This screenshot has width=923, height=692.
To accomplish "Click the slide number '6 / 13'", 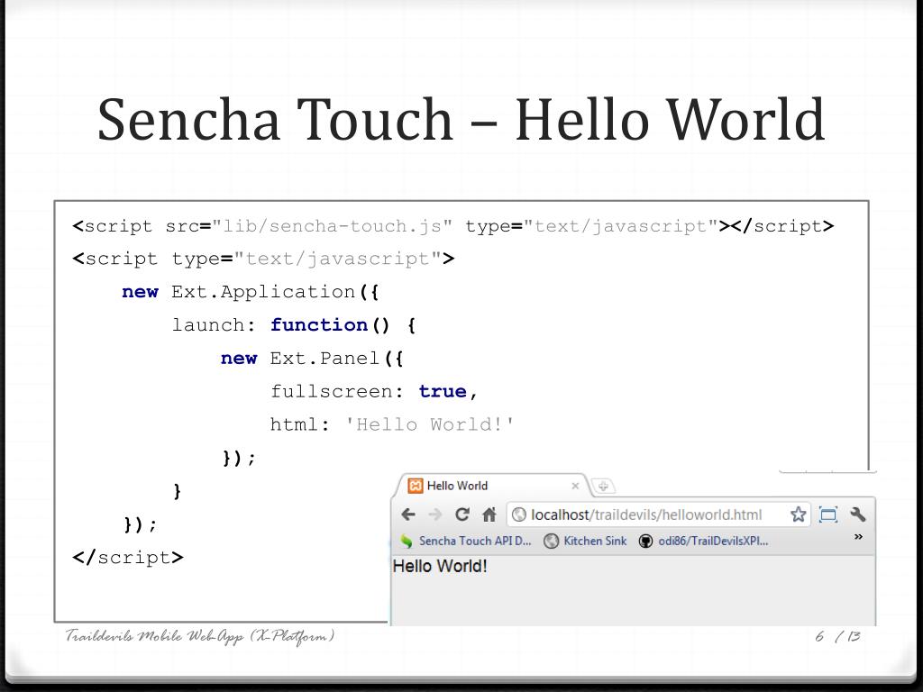I will click(x=838, y=636).
